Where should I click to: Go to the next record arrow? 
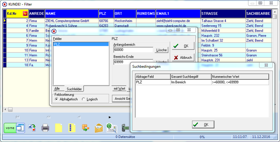110,117
